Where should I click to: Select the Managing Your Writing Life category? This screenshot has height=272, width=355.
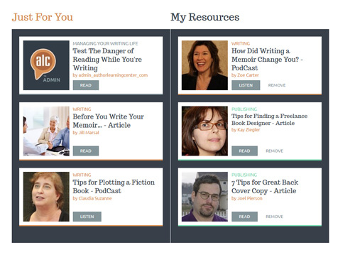(x=105, y=43)
